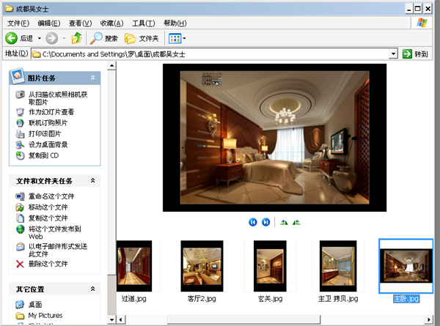
Task: Open the Views icon in toolbar
Action: click(175, 38)
